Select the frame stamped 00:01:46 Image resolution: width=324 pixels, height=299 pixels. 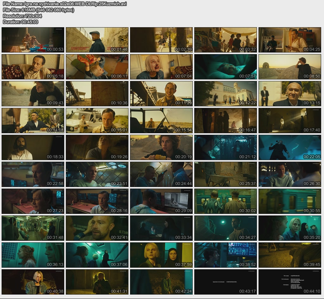[97, 40]
